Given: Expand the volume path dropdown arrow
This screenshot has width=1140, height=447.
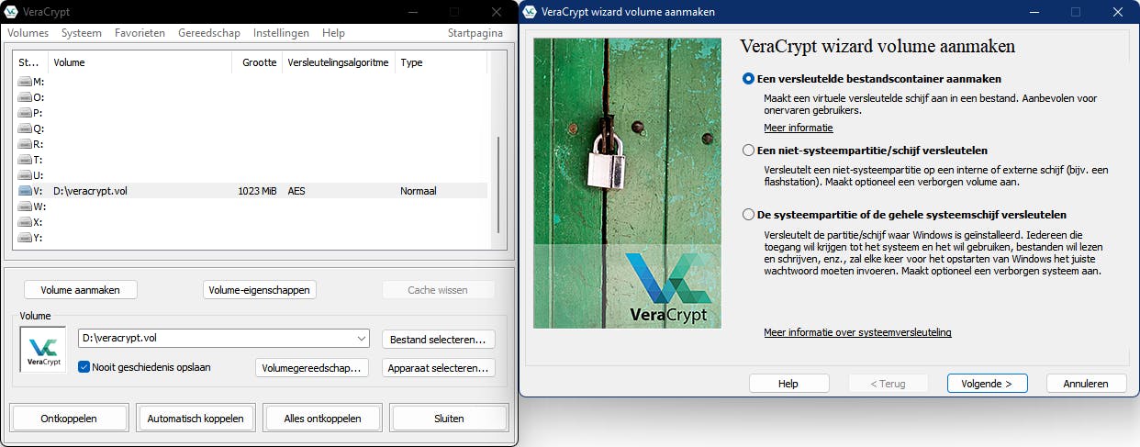Looking at the screenshot, I should tap(360, 338).
